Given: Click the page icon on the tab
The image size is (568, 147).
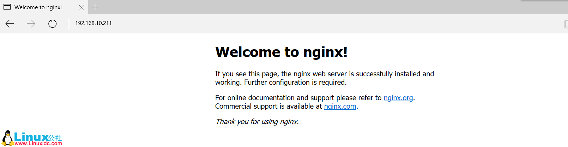Looking at the screenshot, I should pos(7,7).
